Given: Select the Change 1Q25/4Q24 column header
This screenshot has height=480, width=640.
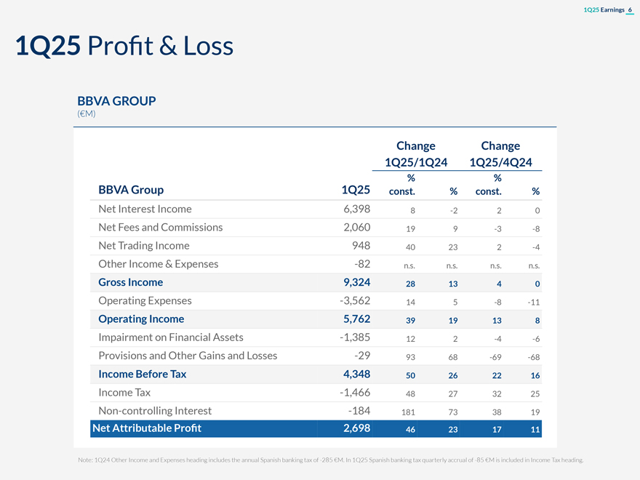Looking at the screenshot, I should pos(500,154).
